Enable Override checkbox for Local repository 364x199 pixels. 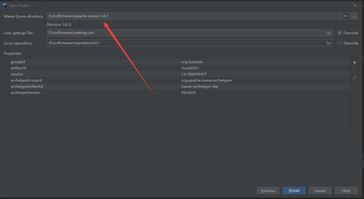[x=340, y=43]
